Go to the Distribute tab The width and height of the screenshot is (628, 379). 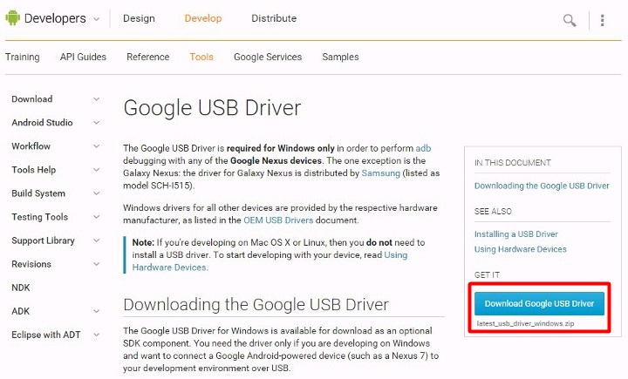tap(274, 18)
